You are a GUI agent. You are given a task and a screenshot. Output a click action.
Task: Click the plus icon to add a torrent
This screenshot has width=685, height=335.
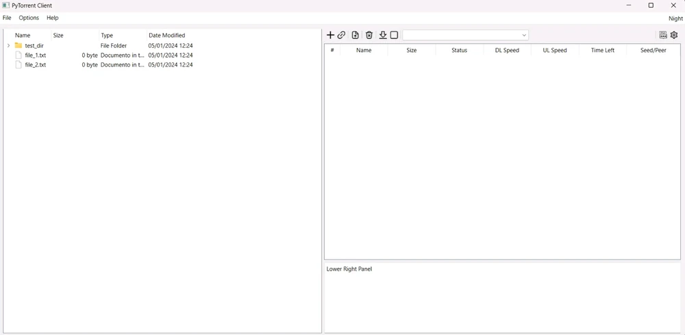pyautogui.click(x=330, y=35)
